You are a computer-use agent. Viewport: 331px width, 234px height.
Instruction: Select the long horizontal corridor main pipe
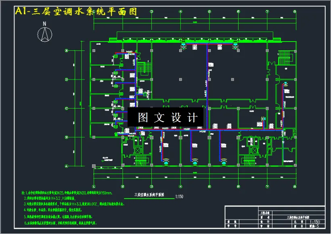click(x=209, y=130)
